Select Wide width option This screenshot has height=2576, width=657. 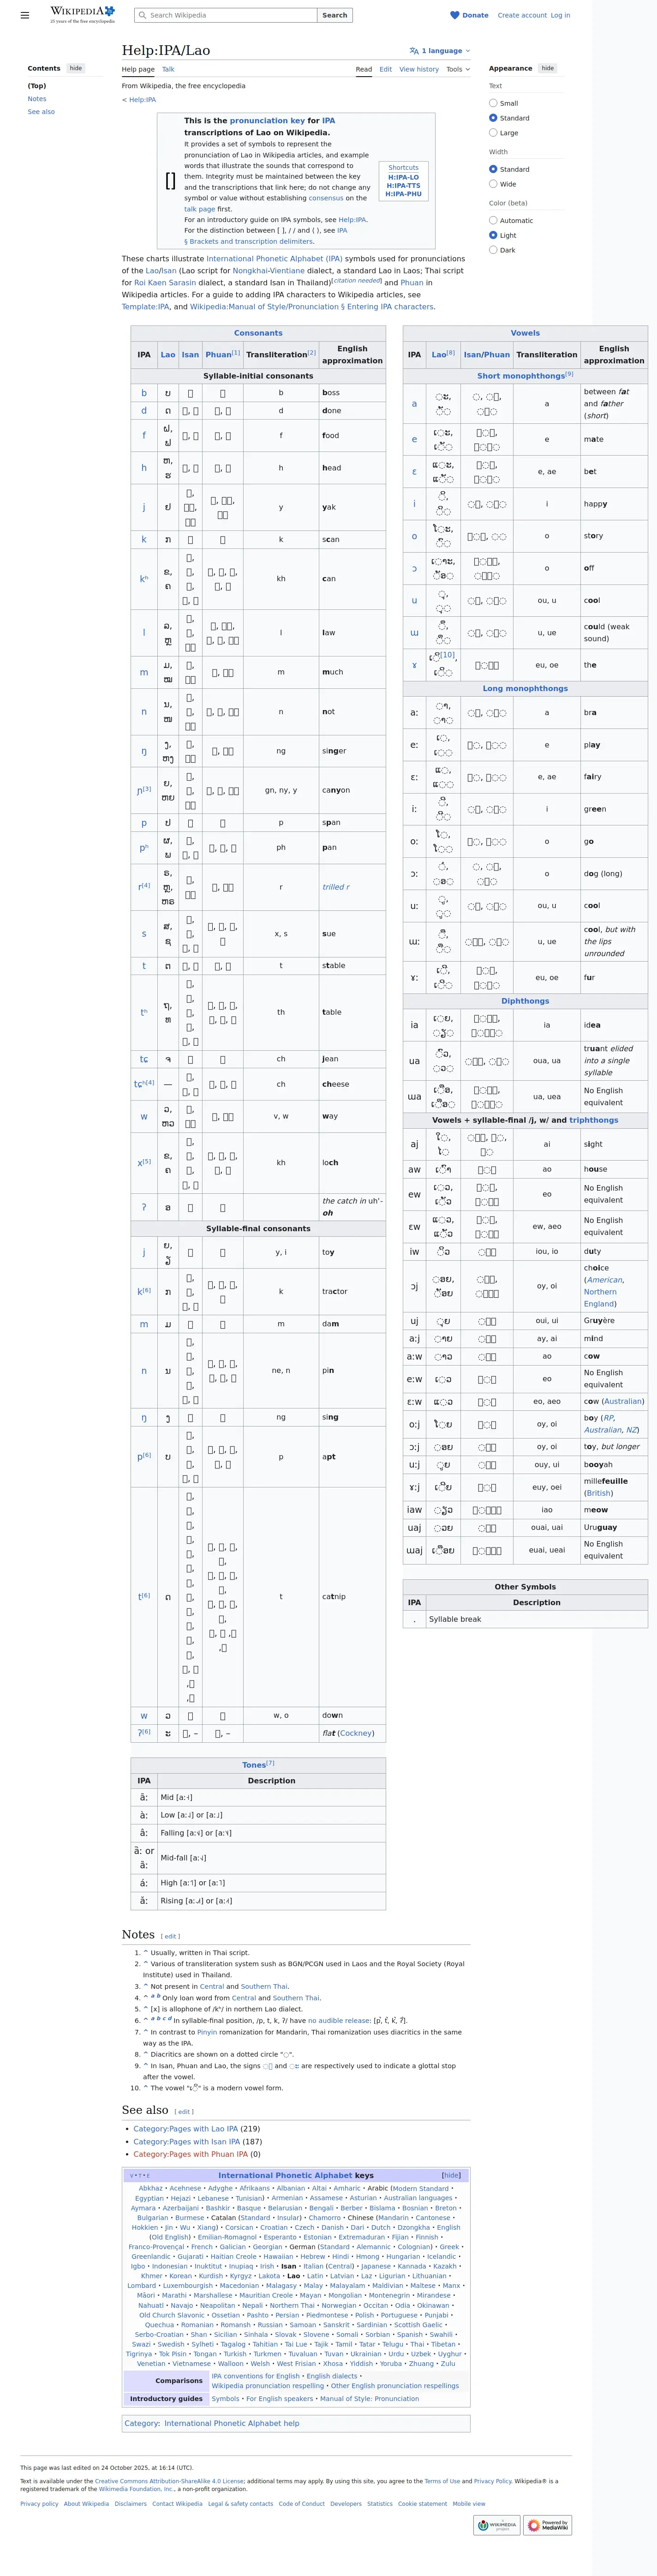493,184
